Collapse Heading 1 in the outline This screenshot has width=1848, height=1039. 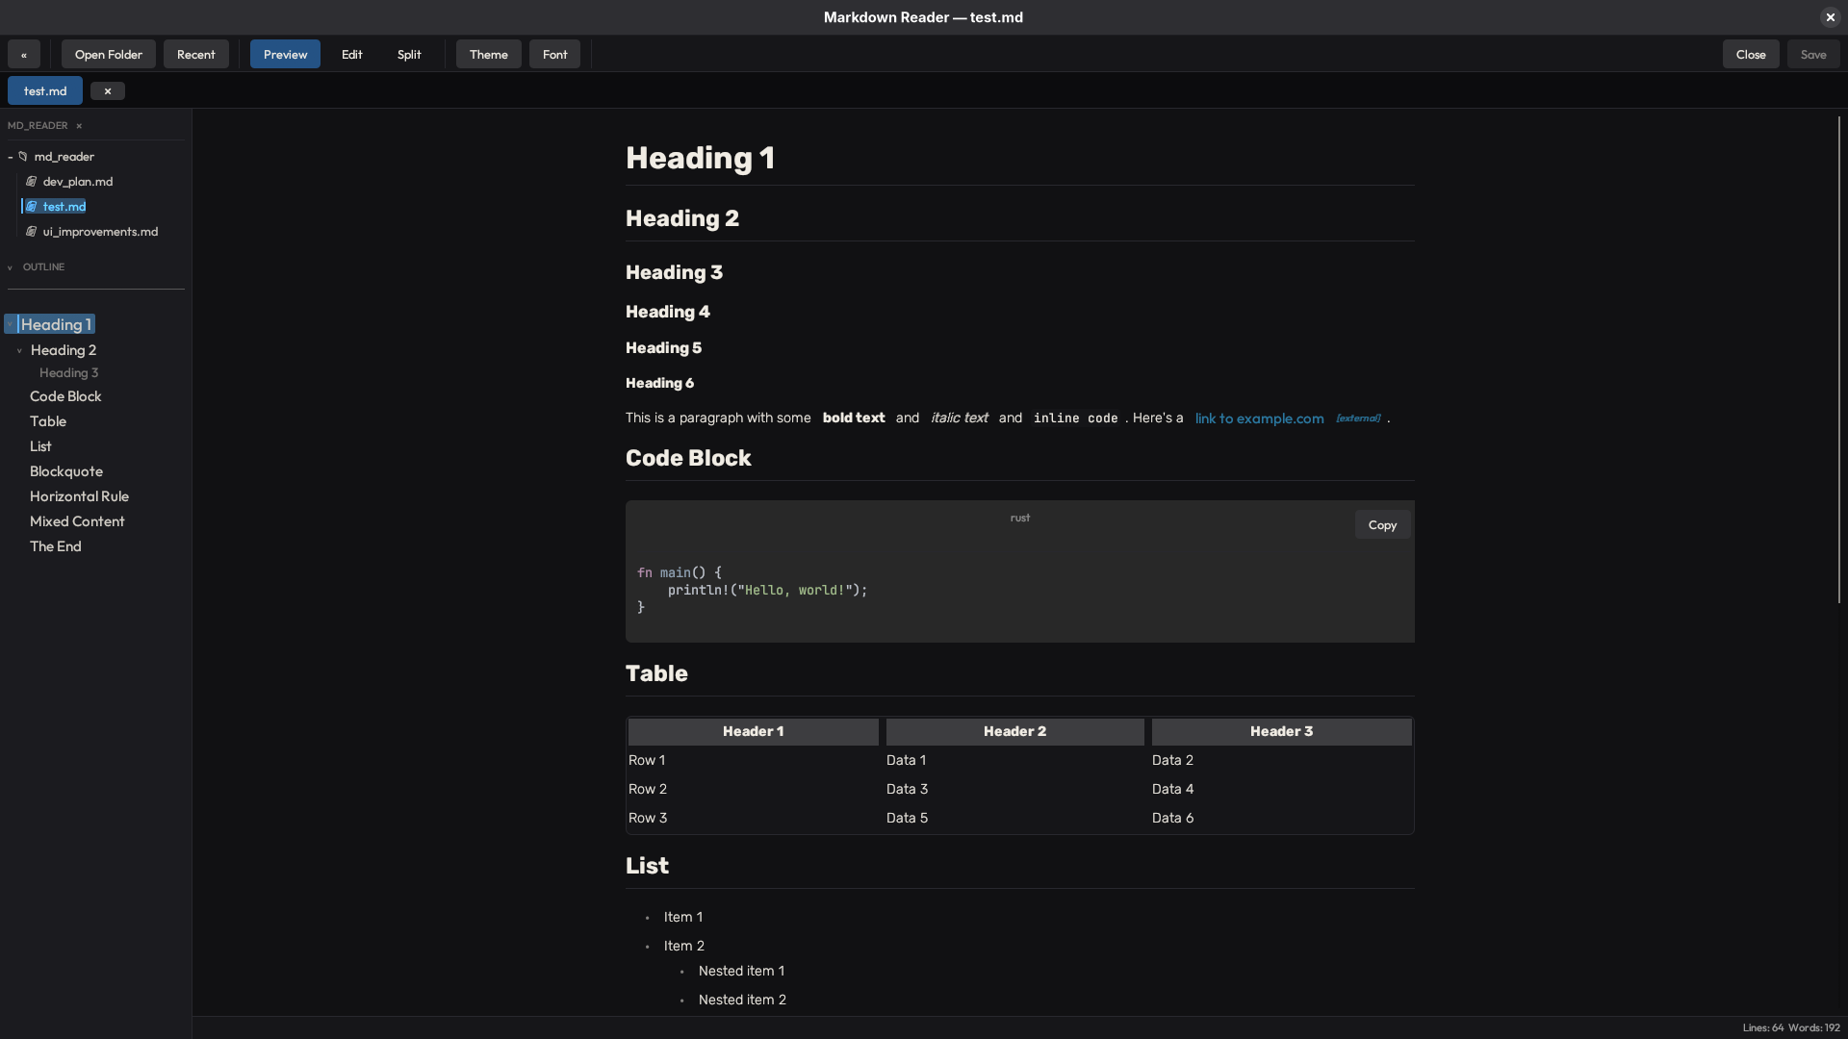9,324
